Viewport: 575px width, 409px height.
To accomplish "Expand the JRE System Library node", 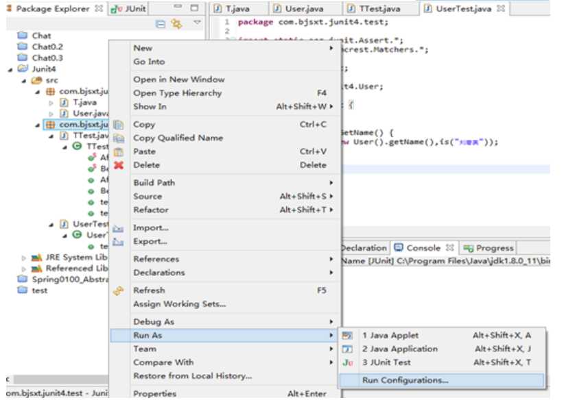I will tap(24, 258).
